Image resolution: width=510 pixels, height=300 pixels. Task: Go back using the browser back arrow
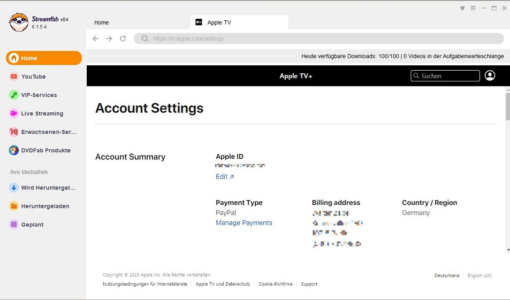[96, 39]
